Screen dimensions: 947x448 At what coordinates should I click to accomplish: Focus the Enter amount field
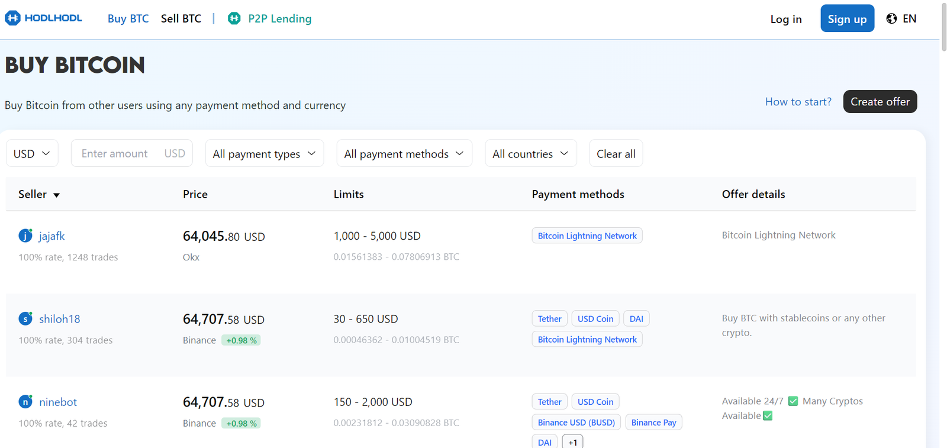coord(131,153)
